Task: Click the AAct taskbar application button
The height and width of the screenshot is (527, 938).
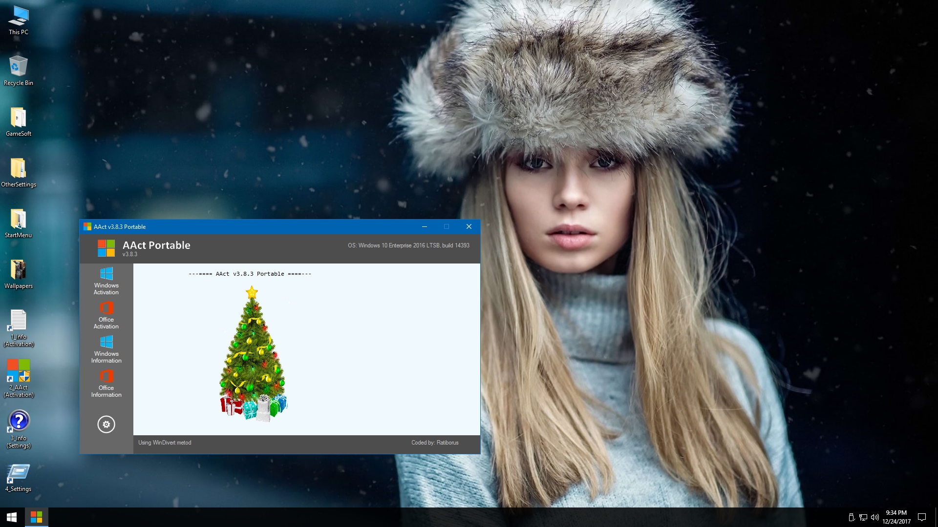Action: pos(36,517)
